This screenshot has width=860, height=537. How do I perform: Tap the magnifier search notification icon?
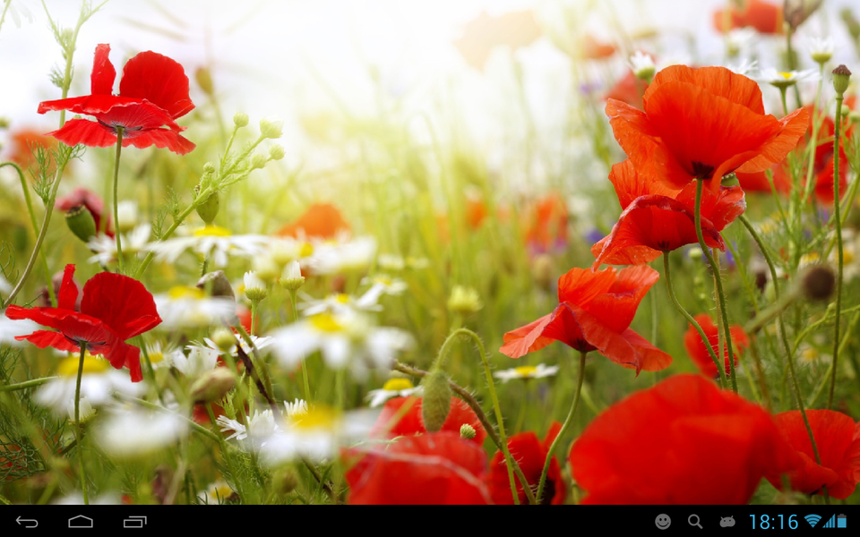[695, 521]
